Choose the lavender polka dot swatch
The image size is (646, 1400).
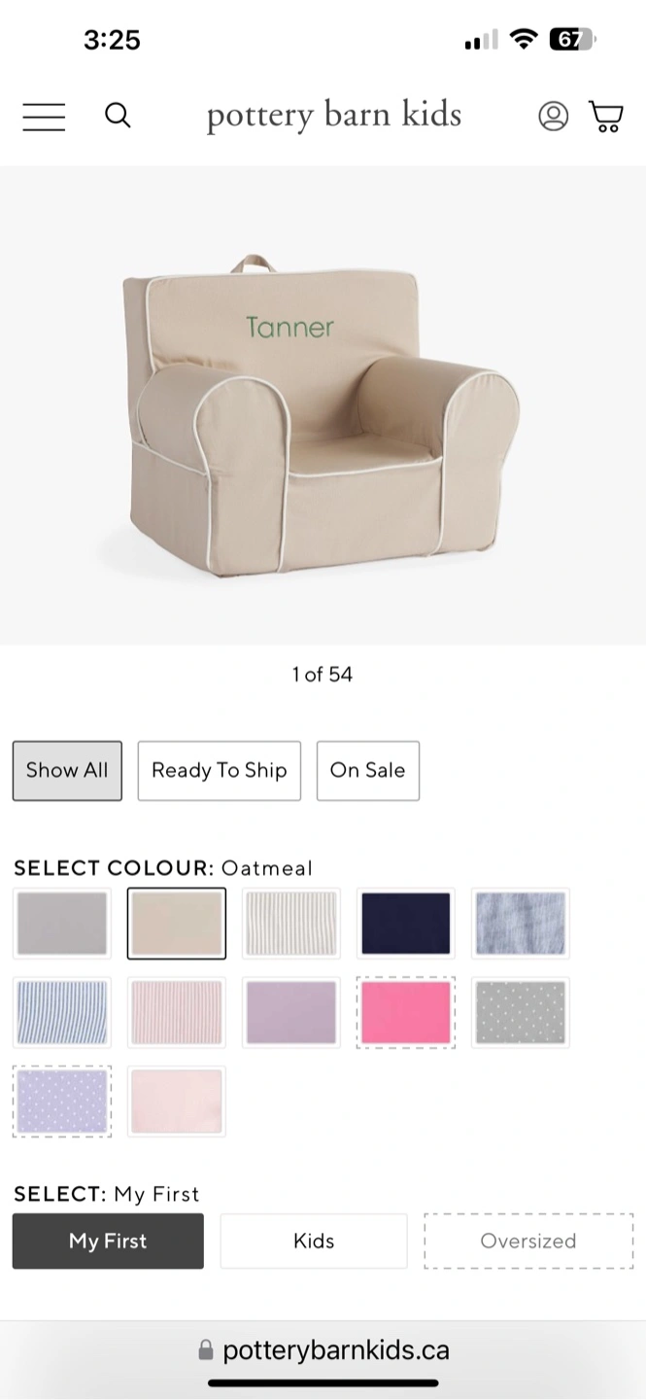click(62, 1102)
